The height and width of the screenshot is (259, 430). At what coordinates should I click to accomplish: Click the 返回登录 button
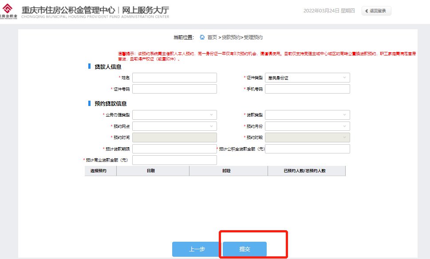pyautogui.click(x=376, y=11)
